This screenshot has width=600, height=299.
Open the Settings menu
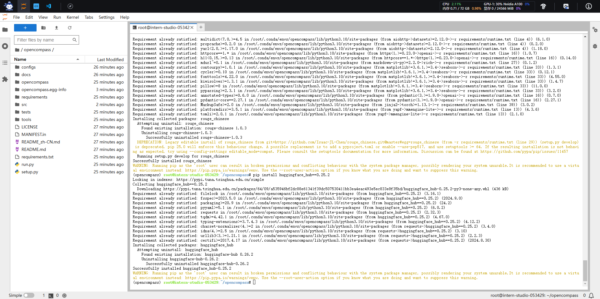107,17
